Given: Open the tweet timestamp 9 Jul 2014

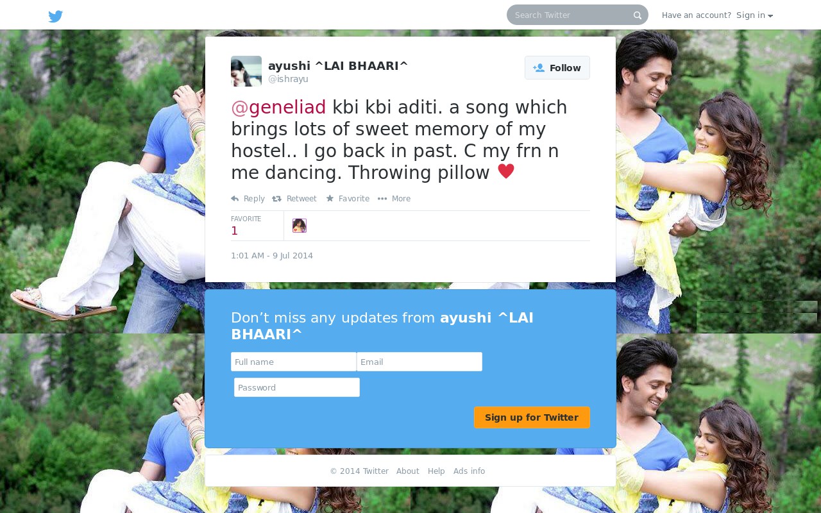Looking at the screenshot, I should pos(272,256).
